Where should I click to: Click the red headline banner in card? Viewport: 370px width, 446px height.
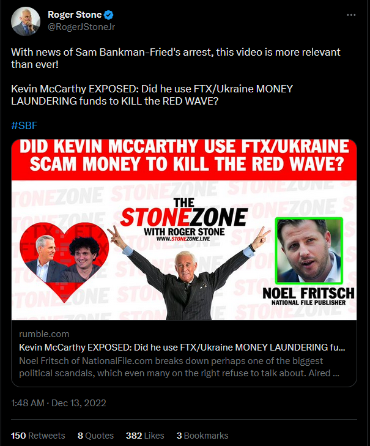point(184,160)
